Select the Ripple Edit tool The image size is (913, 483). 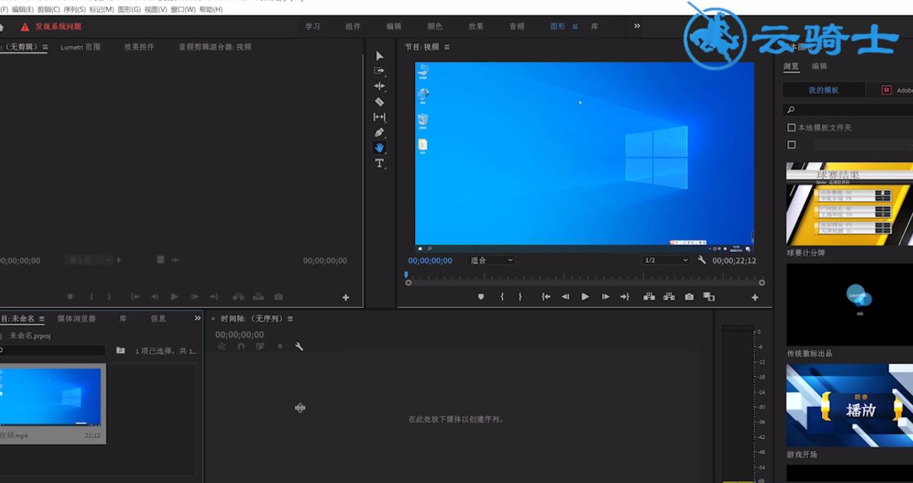[380, 86]
